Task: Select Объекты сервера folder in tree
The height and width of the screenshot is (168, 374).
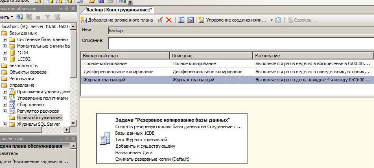Action: [x=28, y=72]
